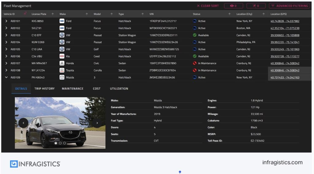Click the red In Maintenance icon for A00107

coord(195,63)
